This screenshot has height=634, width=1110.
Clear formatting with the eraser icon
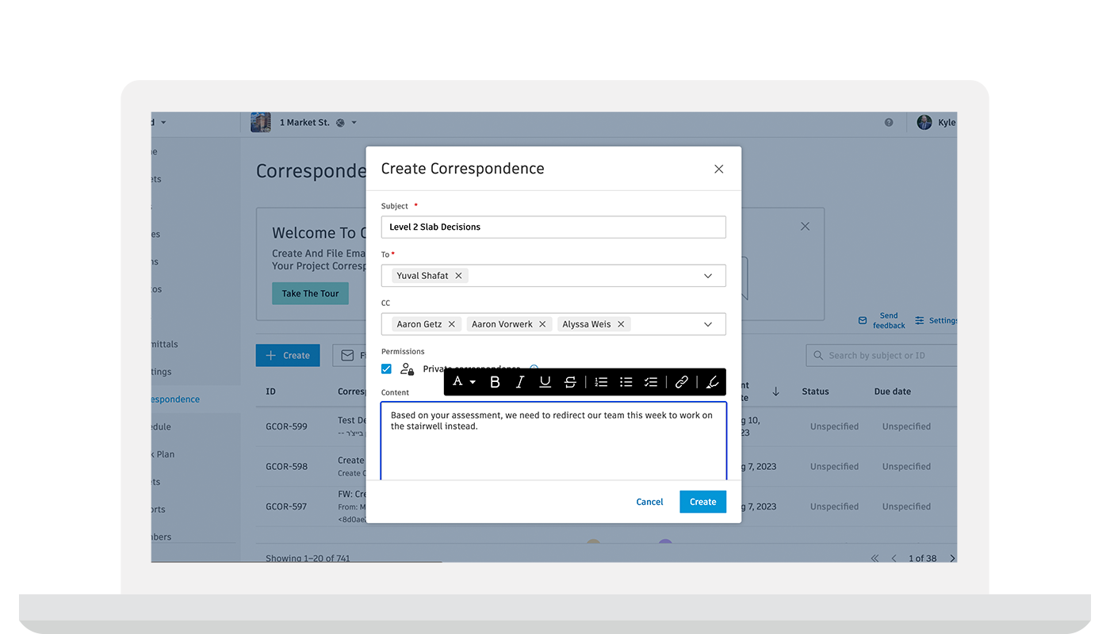click(x=712, y=382)
